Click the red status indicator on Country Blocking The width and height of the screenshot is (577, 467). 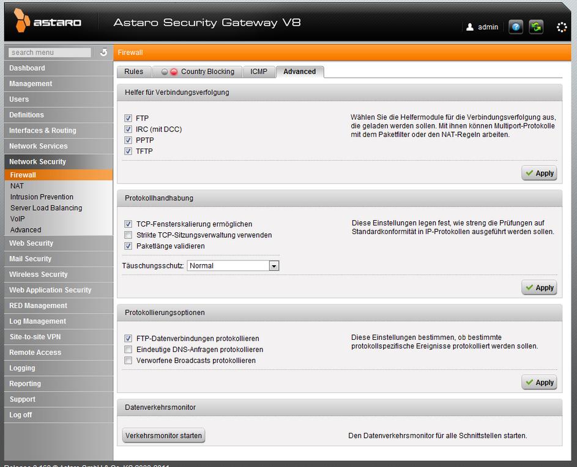(174, 72)
